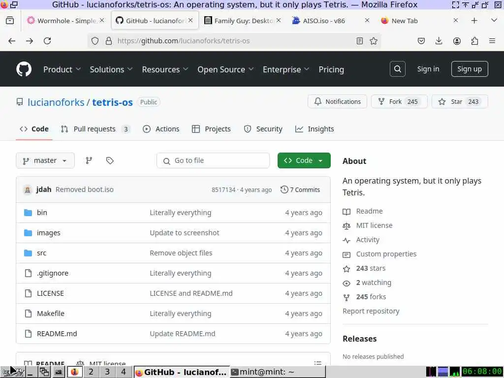Open the tracking protection shield icon

95,41
